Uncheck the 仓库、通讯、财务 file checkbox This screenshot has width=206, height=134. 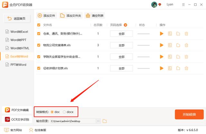(39, 34)
